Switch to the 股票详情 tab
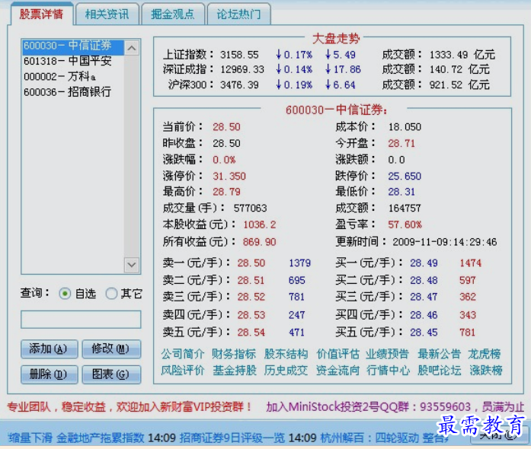 tap(41, 14)
